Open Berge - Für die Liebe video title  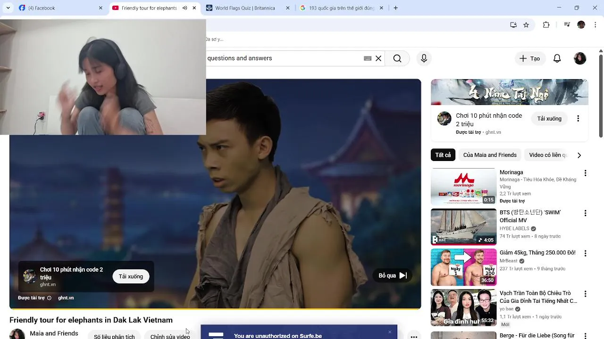(x=537, y=336)
